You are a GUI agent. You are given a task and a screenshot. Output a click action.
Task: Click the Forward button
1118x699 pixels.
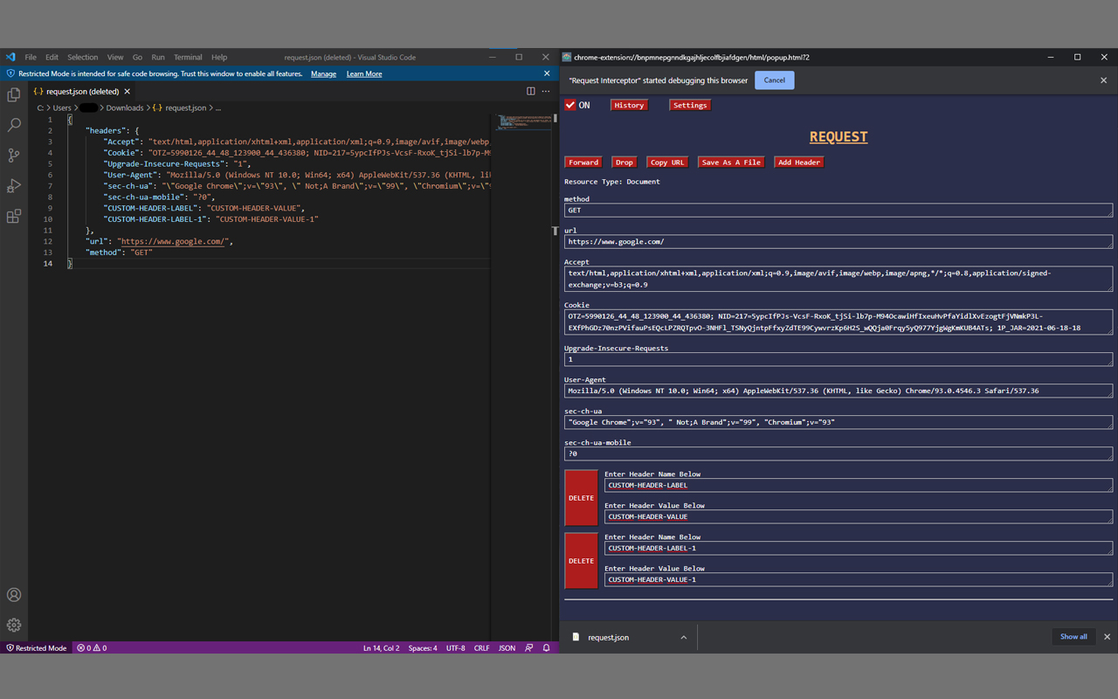click(583, 163)
